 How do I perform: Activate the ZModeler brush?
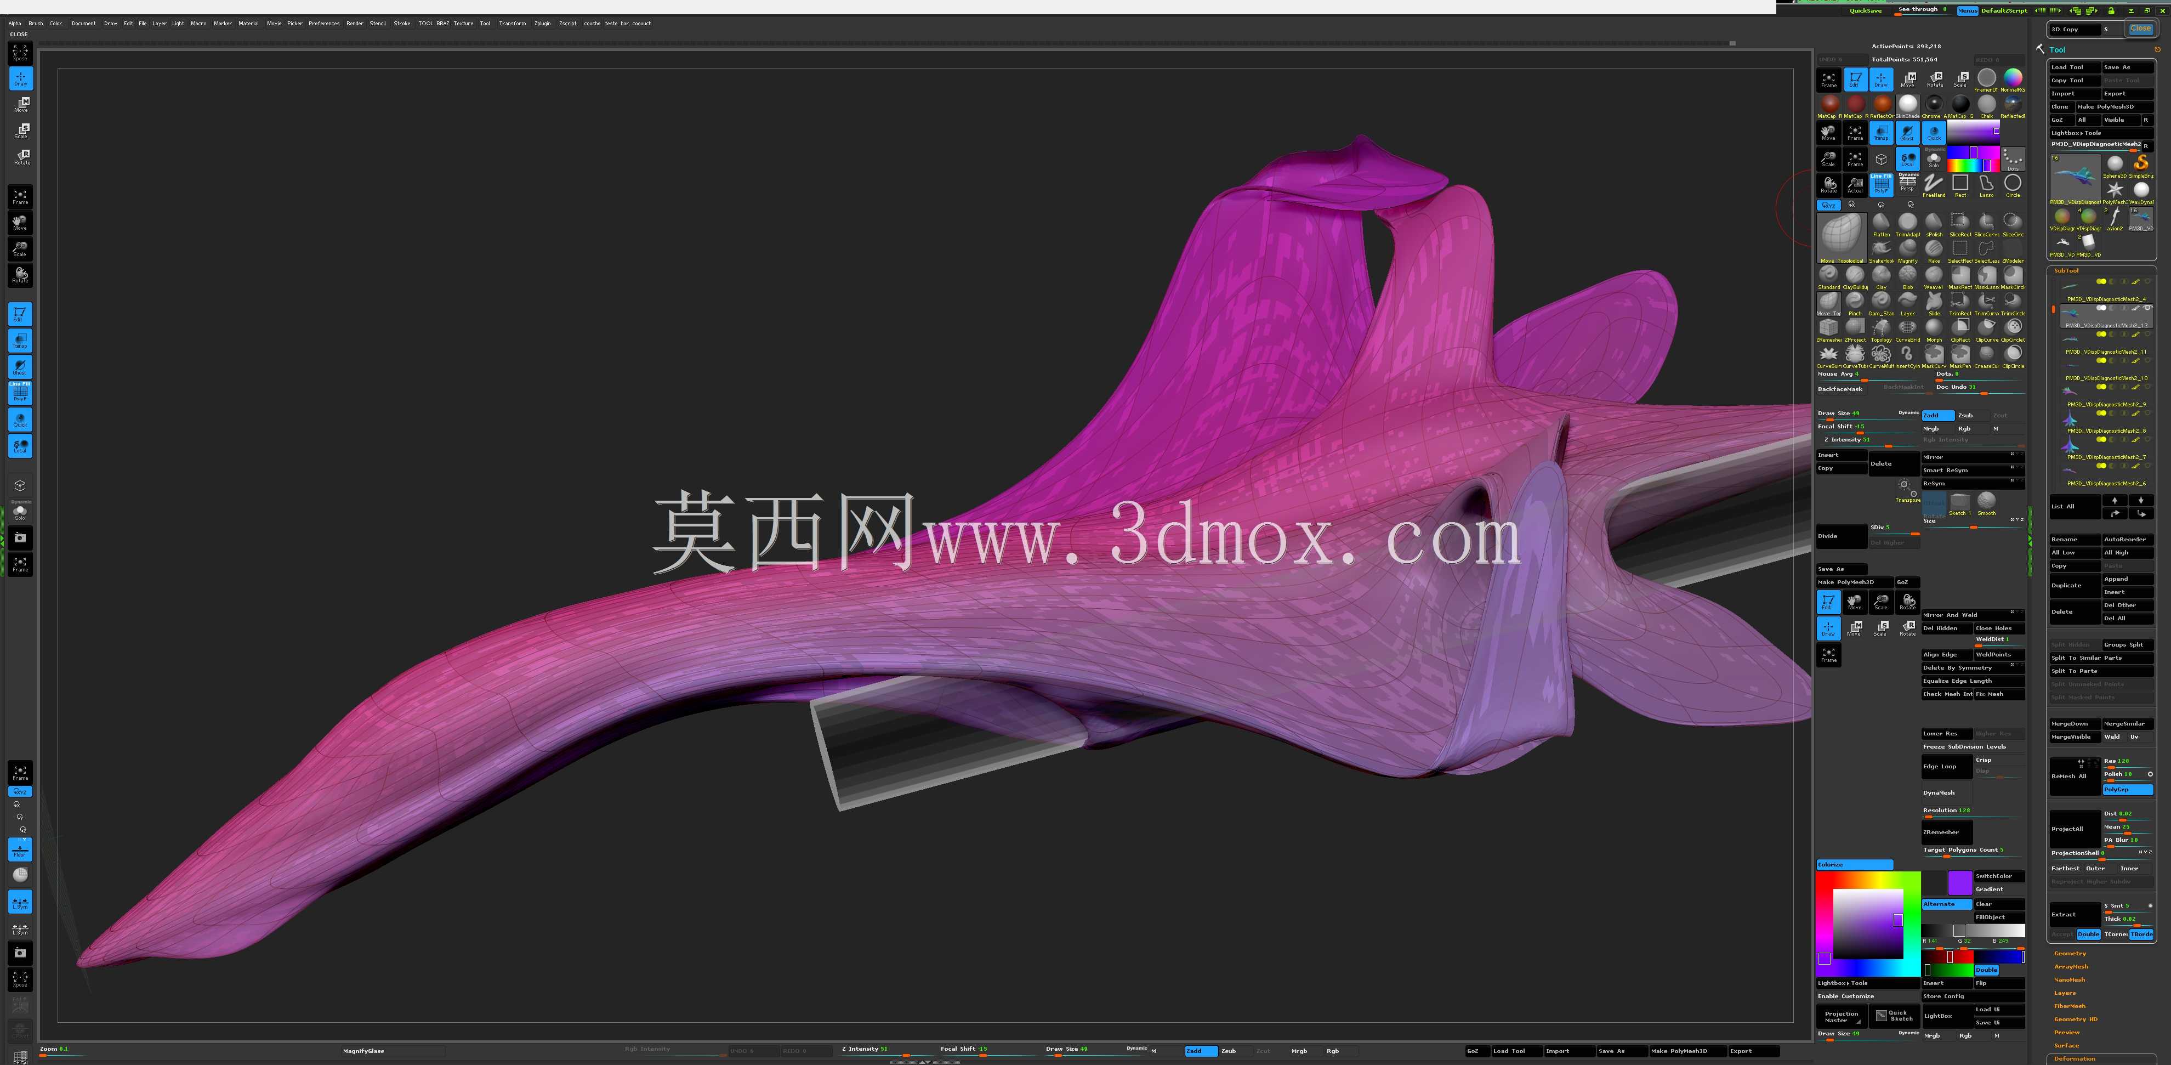[2013, 251]
